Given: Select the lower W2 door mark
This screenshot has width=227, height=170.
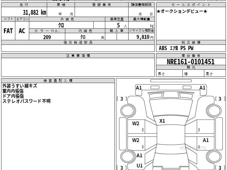Looking at the screenshot, I should coord(136,140).
